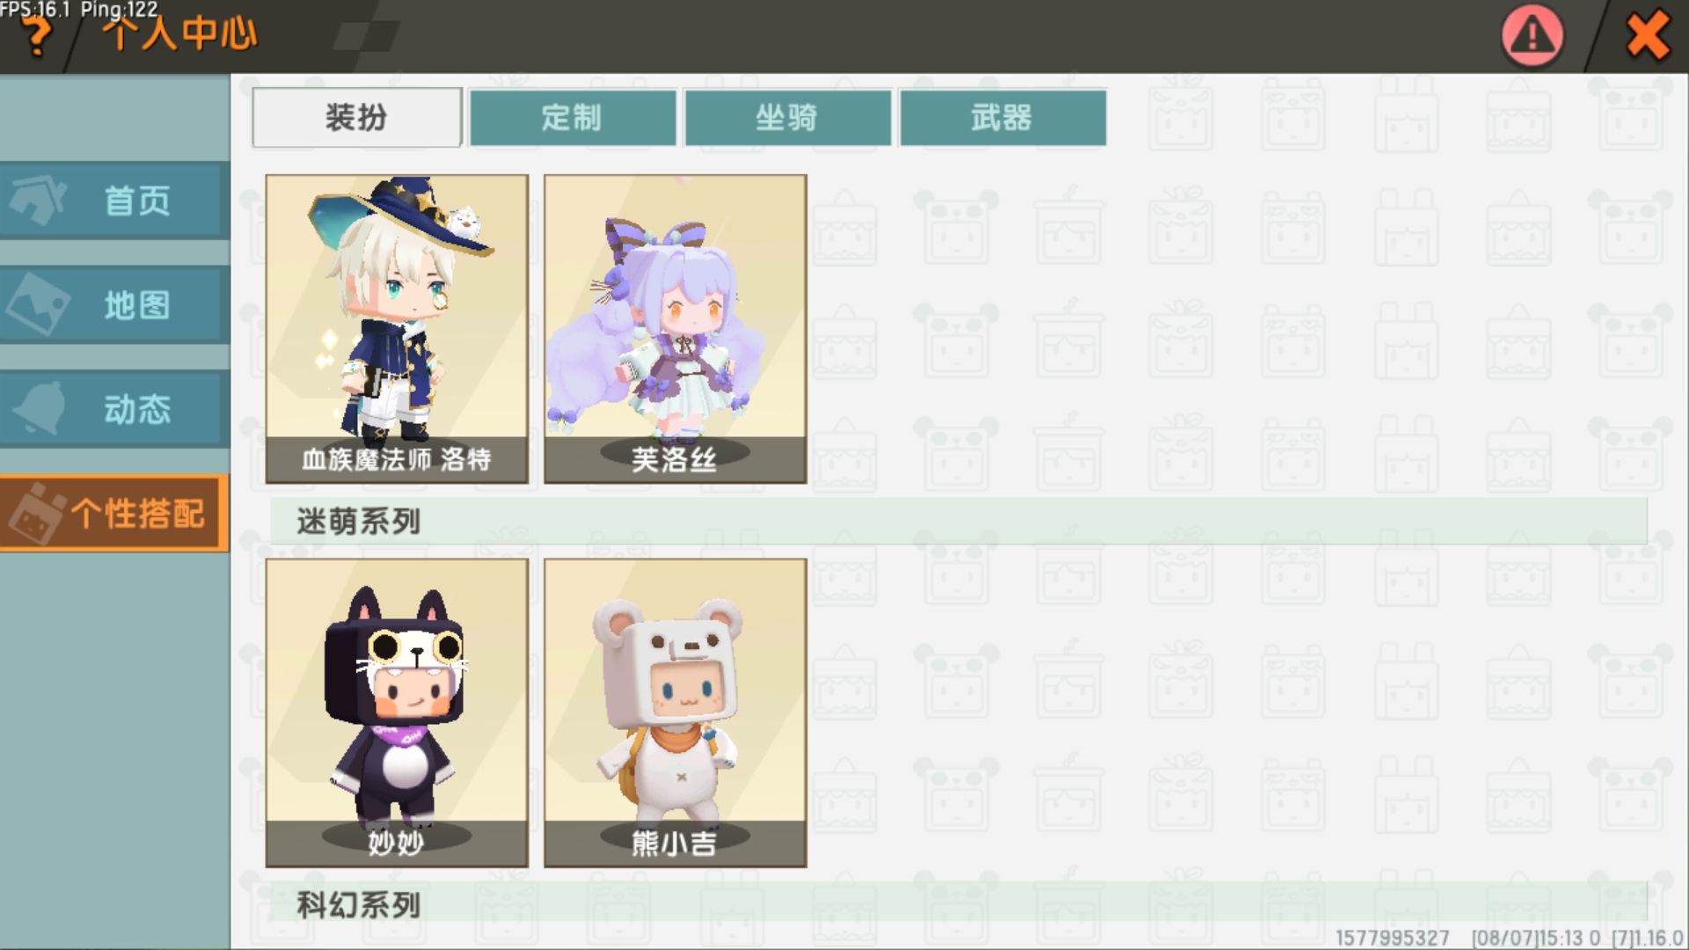Viewport: 1689px width, 950px height.
Task: Open the 定制 tab
Action: click(x=573, y=117)
